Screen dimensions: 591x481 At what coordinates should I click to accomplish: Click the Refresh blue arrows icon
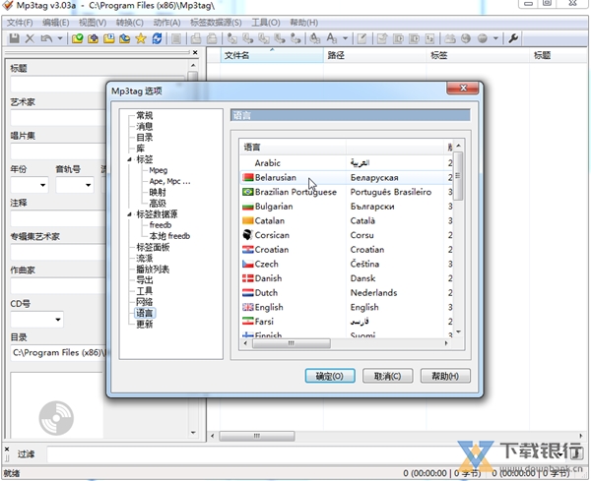pos(157,38)
